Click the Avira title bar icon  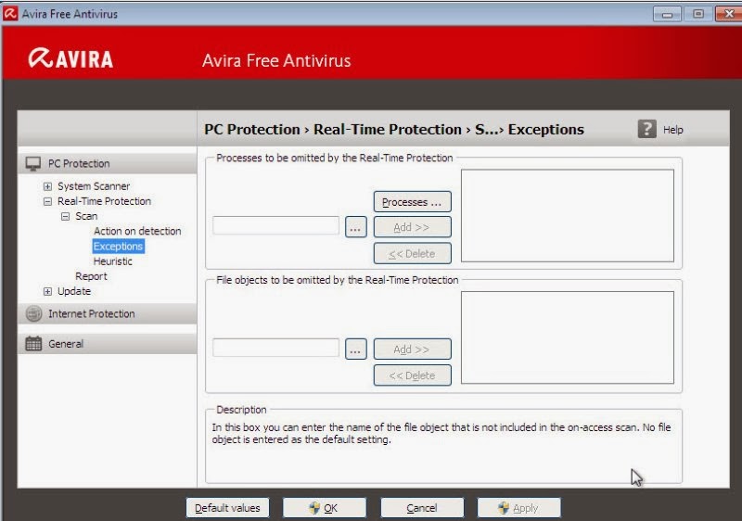[x=10, y=13]
